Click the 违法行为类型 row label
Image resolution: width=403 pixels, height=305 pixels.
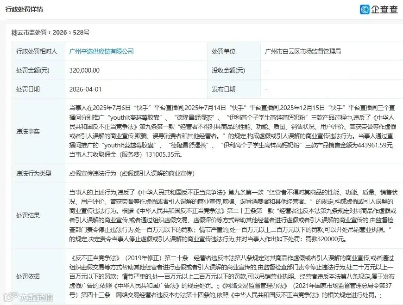coord(34,173)
